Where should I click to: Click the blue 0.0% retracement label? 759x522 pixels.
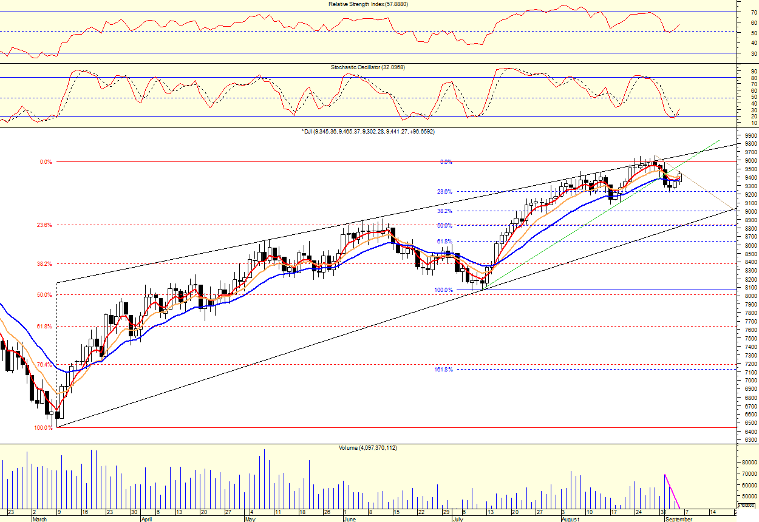[x=446, y=162]
